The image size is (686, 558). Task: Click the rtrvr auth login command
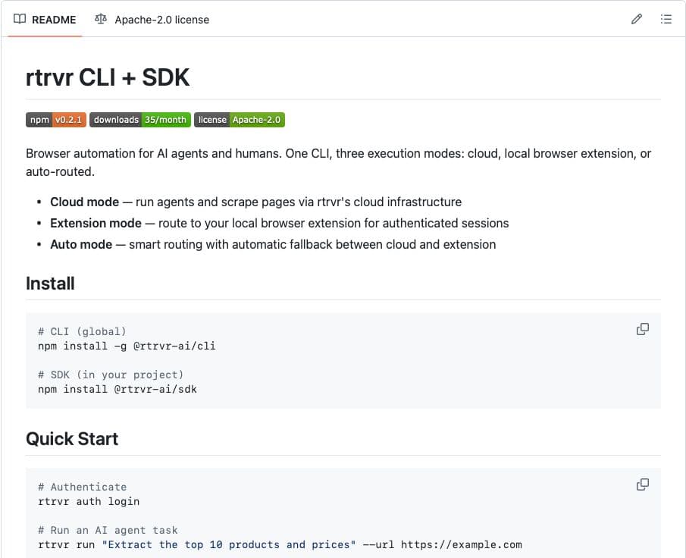pos(89,502)
